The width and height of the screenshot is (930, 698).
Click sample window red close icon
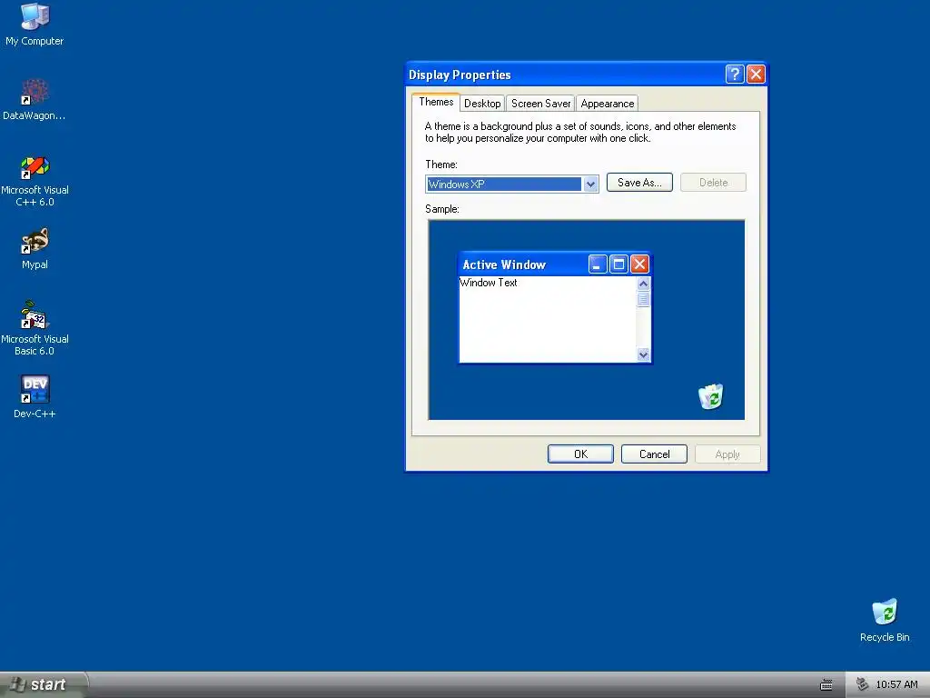pyautogui.click(x=639, y=264)
